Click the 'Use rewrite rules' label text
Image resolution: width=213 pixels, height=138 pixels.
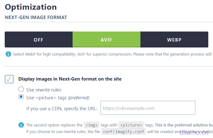(44, 90)
